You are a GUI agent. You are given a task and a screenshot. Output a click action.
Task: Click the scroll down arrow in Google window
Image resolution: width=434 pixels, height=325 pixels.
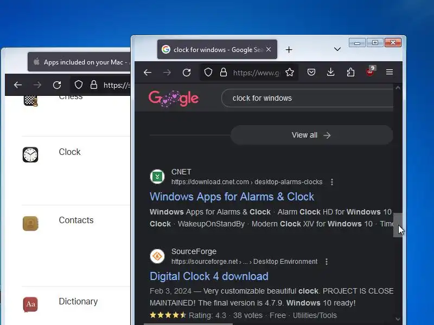click(398, 319)
